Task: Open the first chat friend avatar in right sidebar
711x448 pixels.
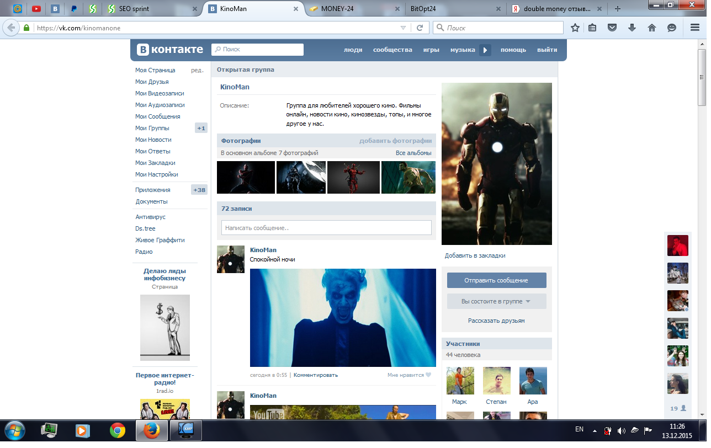Action: click(x=678, y=246)
